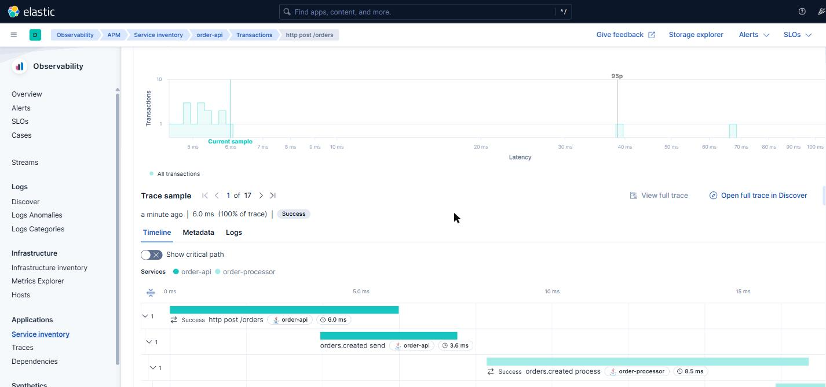826x387 pixels.
Task: Click in the Find apps search field
Action: click(425, 12)
